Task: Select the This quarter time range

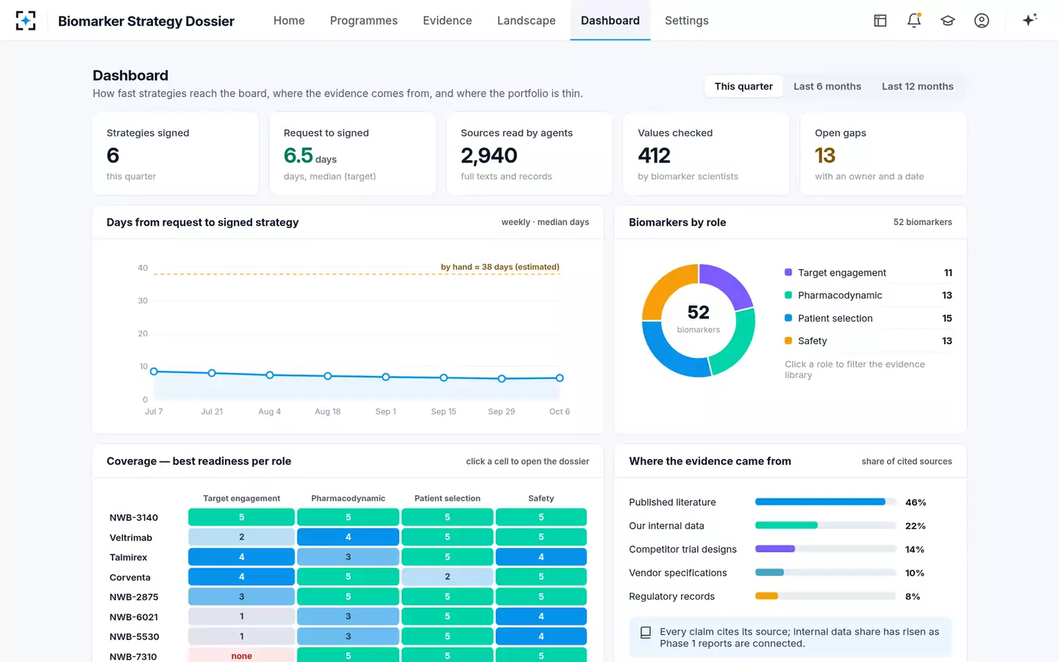Action: click(x=744, y=86)
